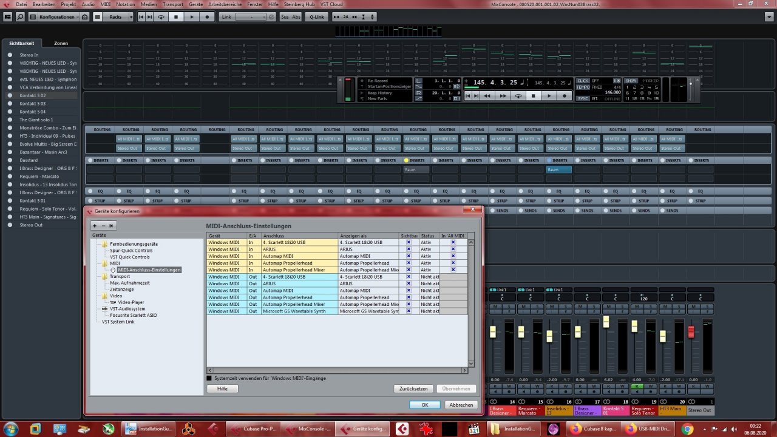This screenshot has height=437, width=777.
Task: Toggle visibility dot for The Giant solo 1
Action: (10, 120)
